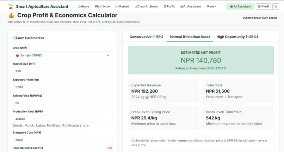Click the 8% post-harvest loss value
Image resolution: width=284 pixels, height=152 pixels.
pos(110,148)
